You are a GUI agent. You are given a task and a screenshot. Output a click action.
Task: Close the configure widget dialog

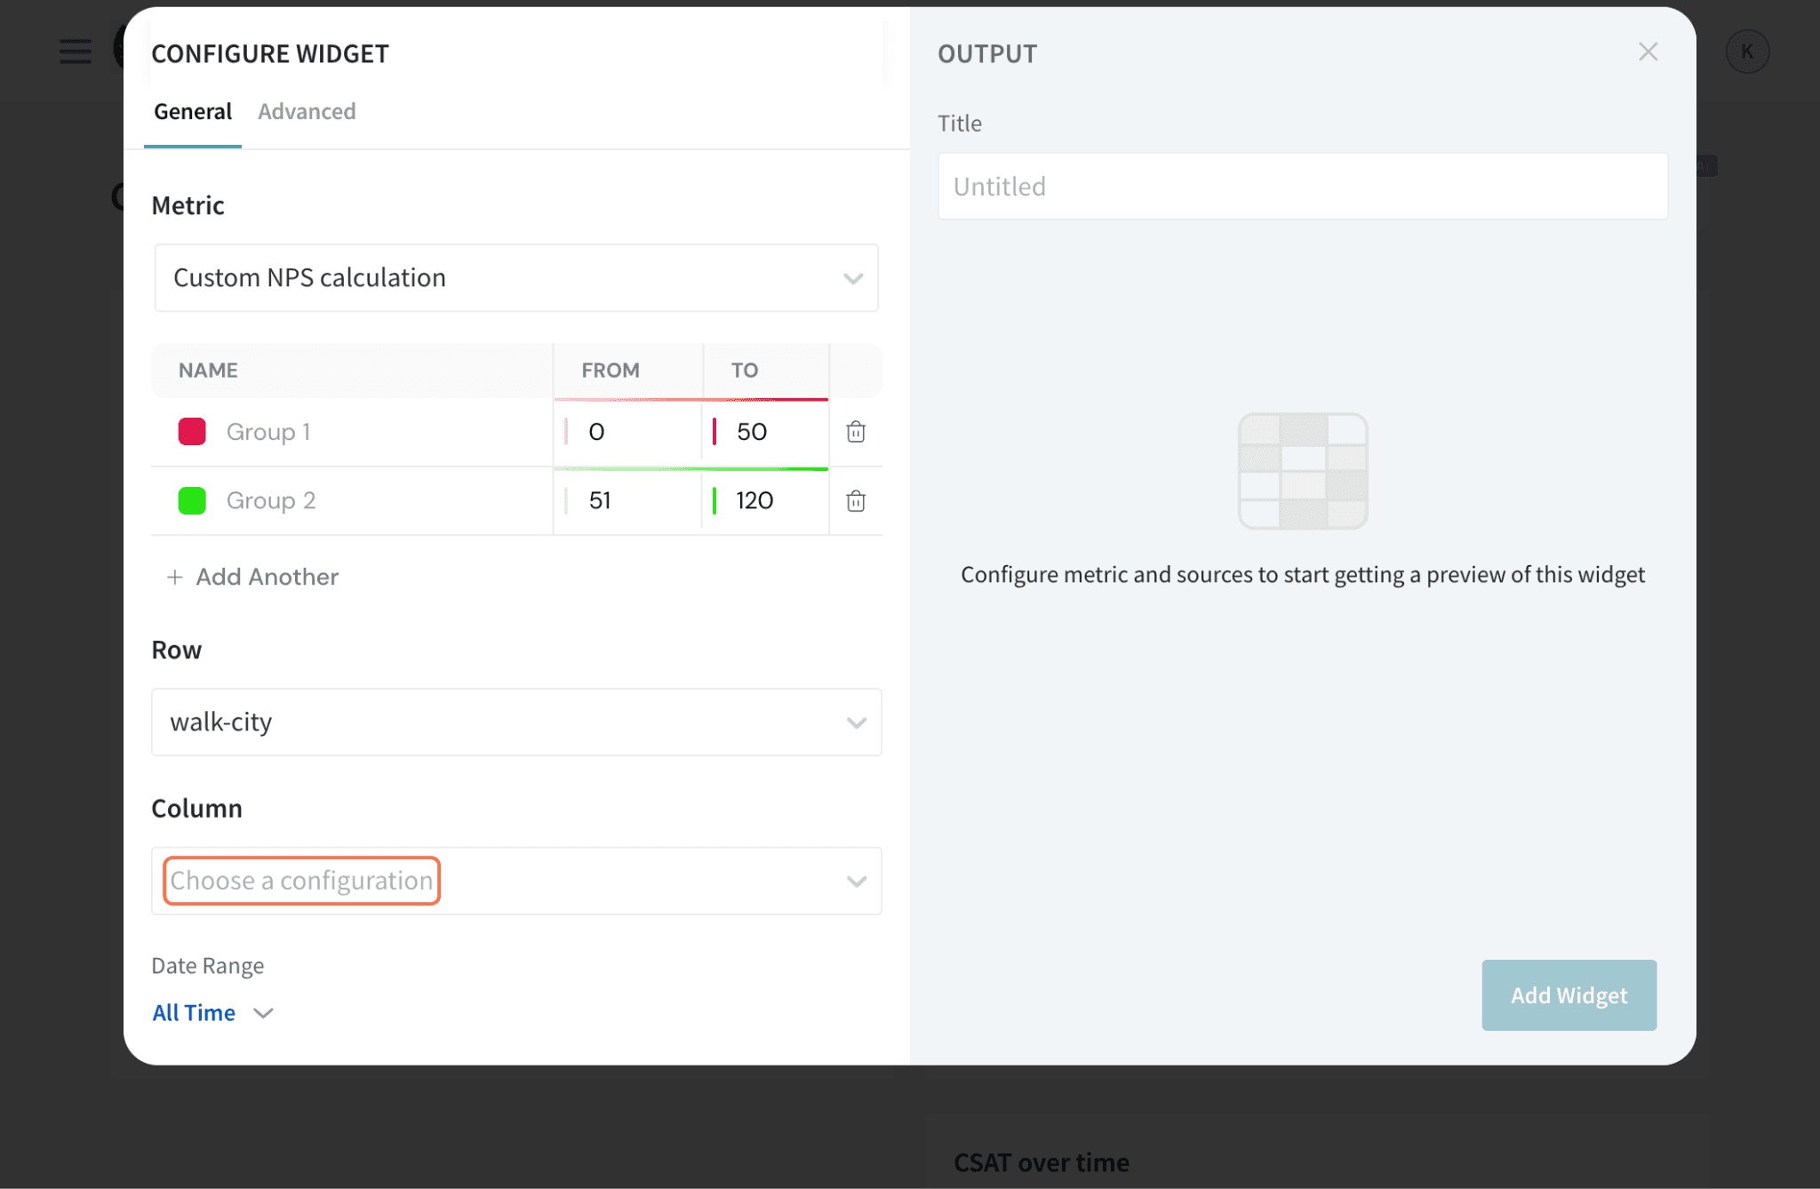(1648, 52)
